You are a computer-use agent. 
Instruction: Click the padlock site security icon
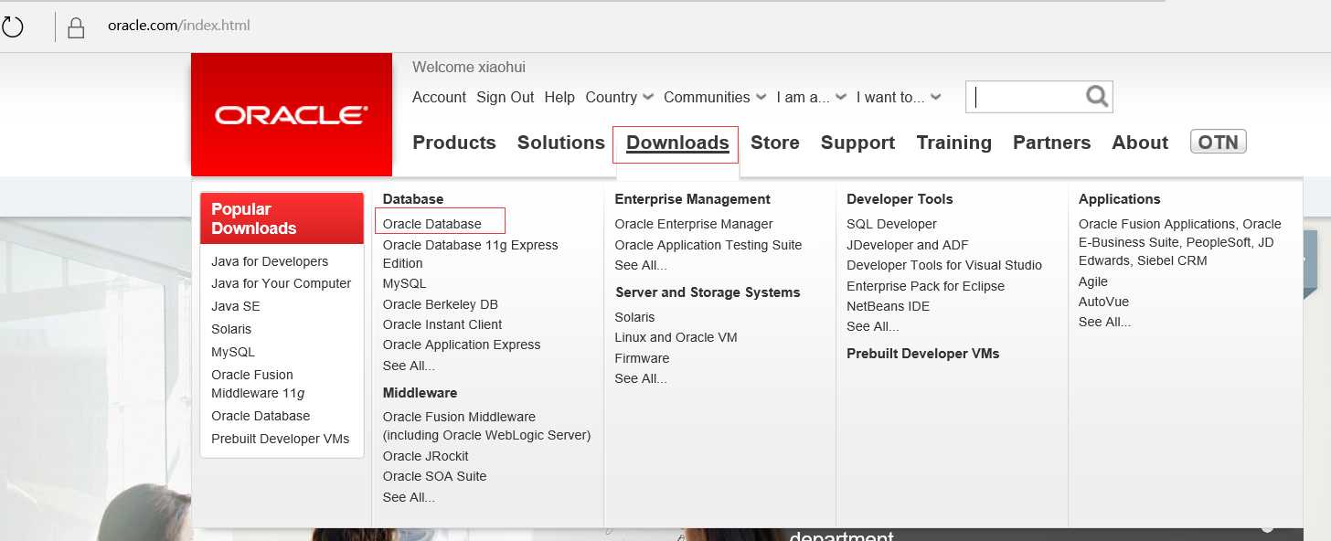[x=76, y=27]
